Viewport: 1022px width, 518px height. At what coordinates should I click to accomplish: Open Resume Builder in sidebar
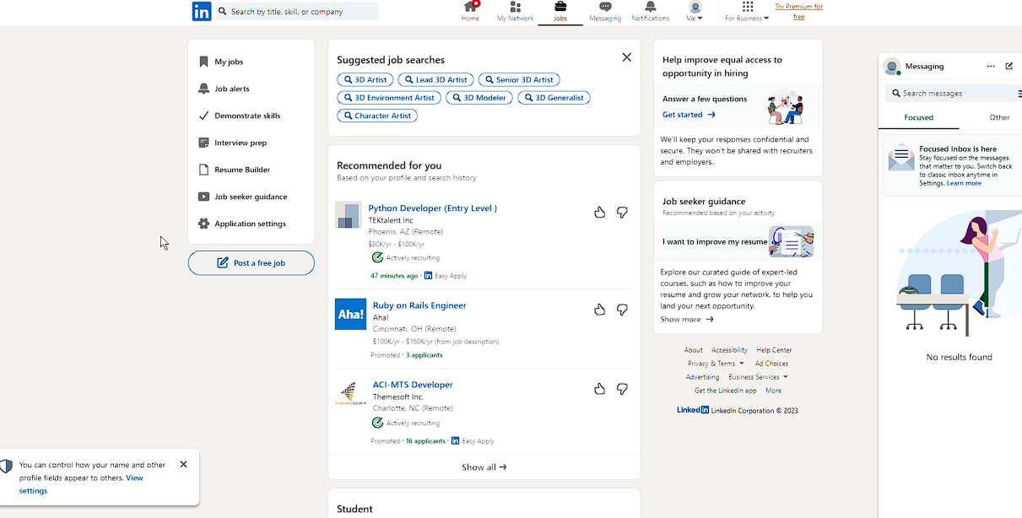coord(242,170)
